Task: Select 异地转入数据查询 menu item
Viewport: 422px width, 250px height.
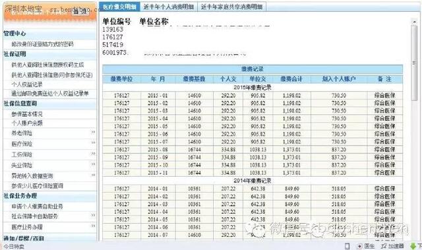Action: click(32, 175)
